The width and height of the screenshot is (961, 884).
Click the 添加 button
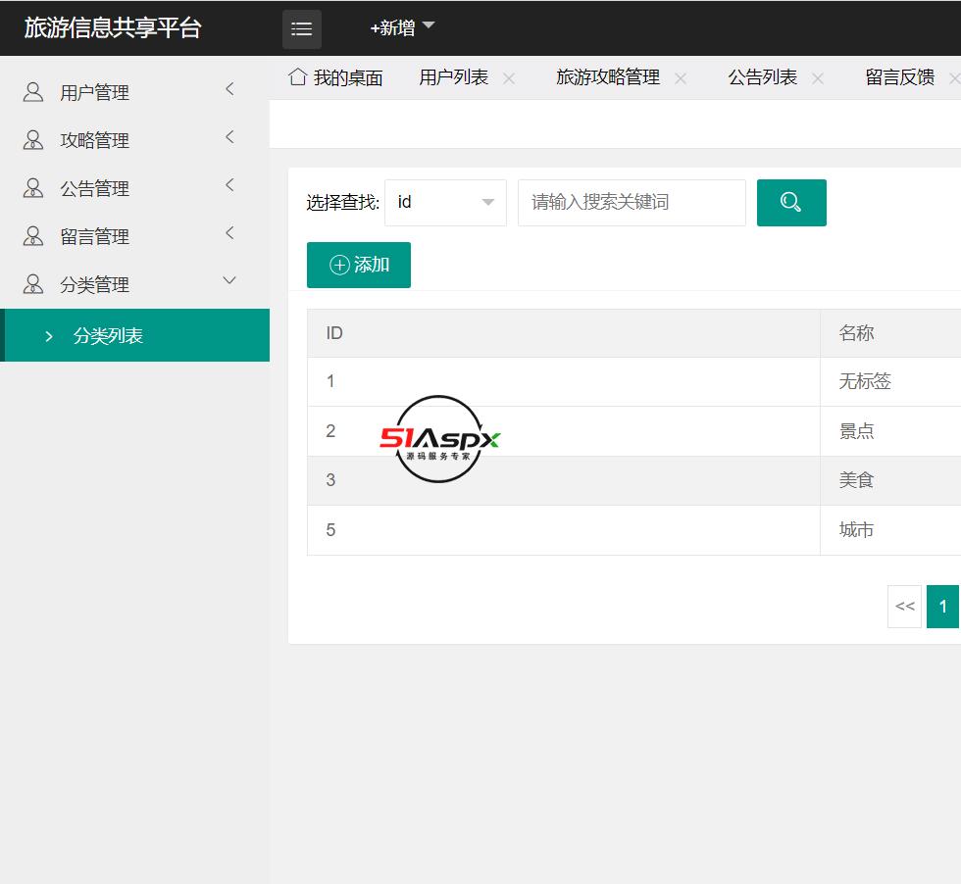359,266
